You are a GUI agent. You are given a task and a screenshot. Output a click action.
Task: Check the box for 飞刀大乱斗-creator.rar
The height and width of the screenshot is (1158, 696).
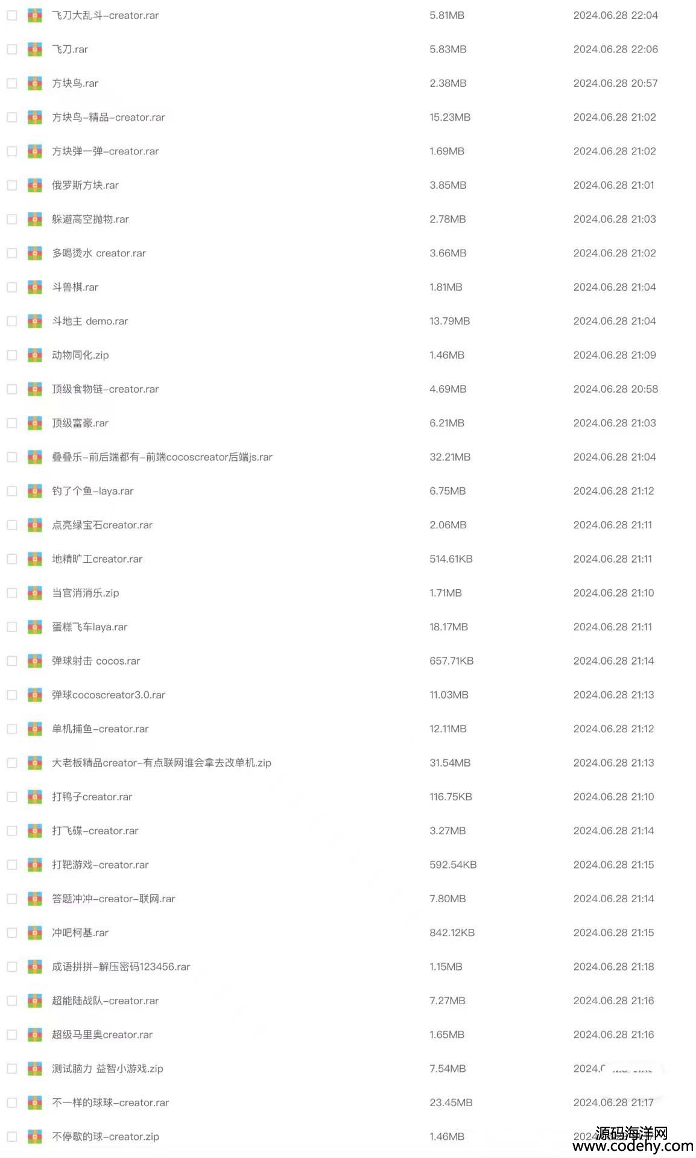click(x=12, y=16)
